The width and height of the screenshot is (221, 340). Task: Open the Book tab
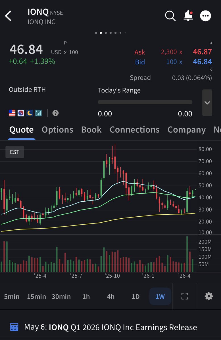click(x=91, y=130)
